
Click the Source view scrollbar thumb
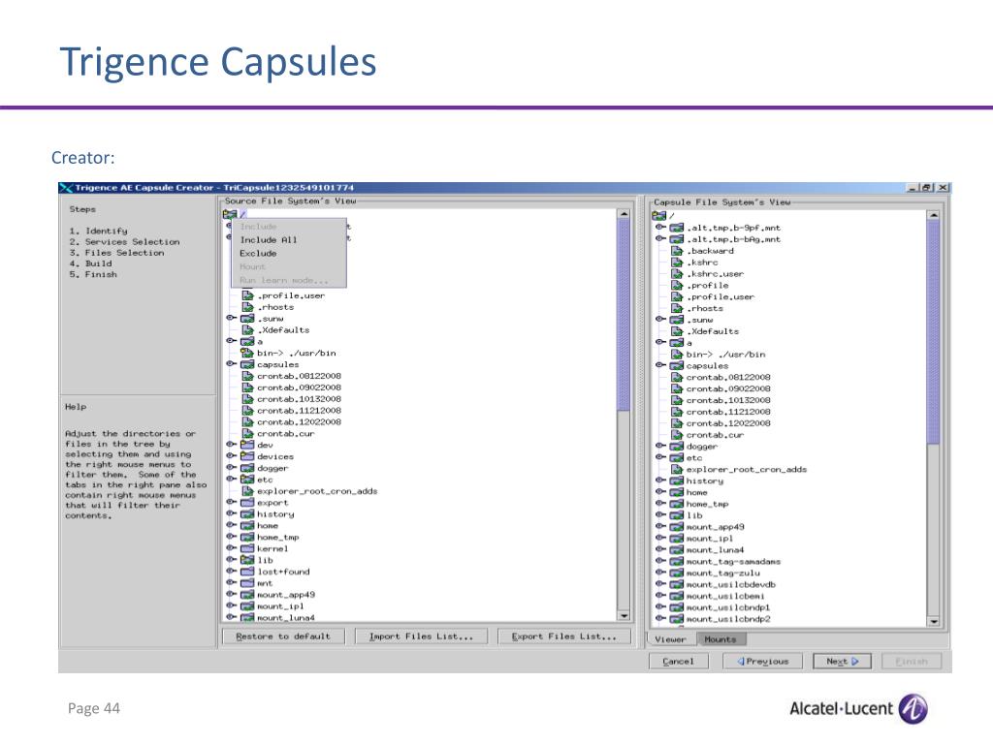[x=624, y=316]
